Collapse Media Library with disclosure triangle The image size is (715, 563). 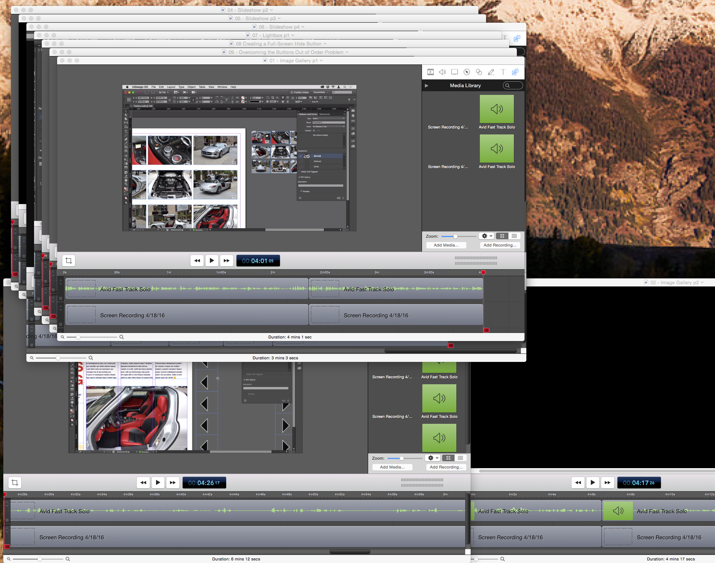[x=426, y=86]
